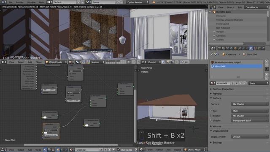Image resolution: width=270 pixels, height=152 pixels.
Task: Open the Window menu
Action: click(31, 3)
